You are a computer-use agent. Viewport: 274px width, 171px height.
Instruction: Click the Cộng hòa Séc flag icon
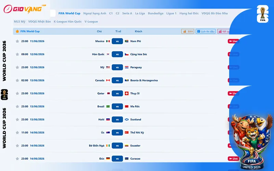pos(127,54)
